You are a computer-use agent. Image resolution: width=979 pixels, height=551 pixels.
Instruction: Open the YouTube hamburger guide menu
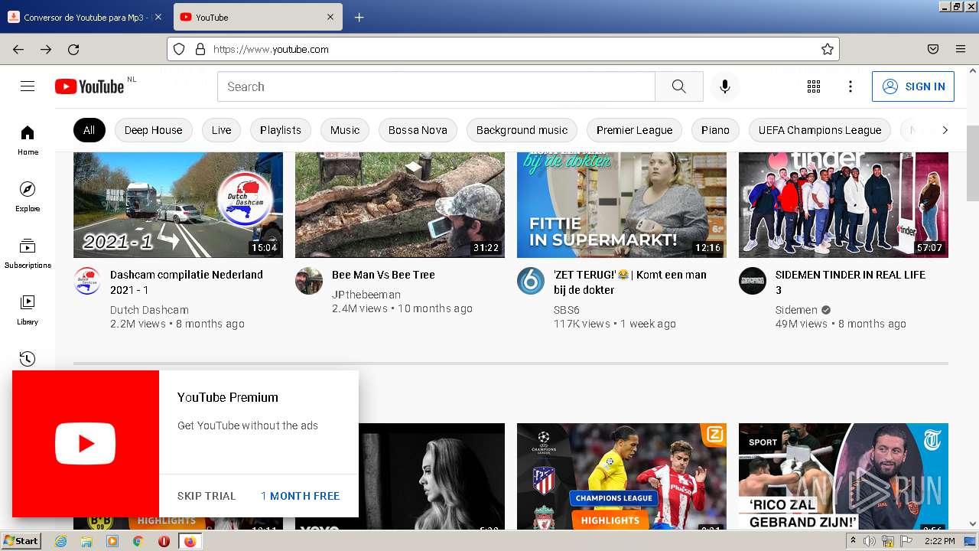click(28, 86)
